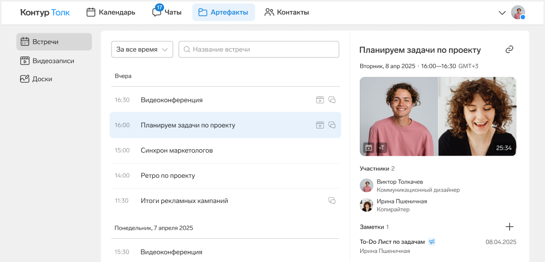This screenshot has width=545, height=262.
Task: Click the transcript icon on the video thumbnail
Action: pyautogui.click(x=381, y=148)
